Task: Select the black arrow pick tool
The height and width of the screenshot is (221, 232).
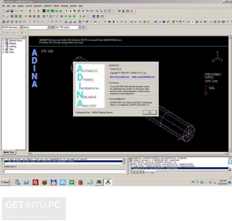Action: pyautogui.click(x=71, y=11)
